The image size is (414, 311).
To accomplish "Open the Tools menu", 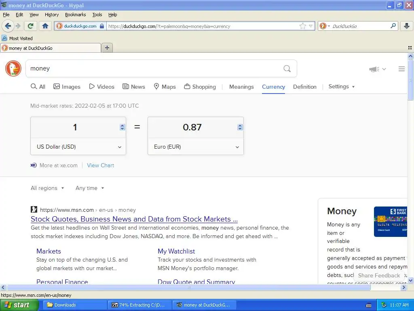I will click(97, 15).
